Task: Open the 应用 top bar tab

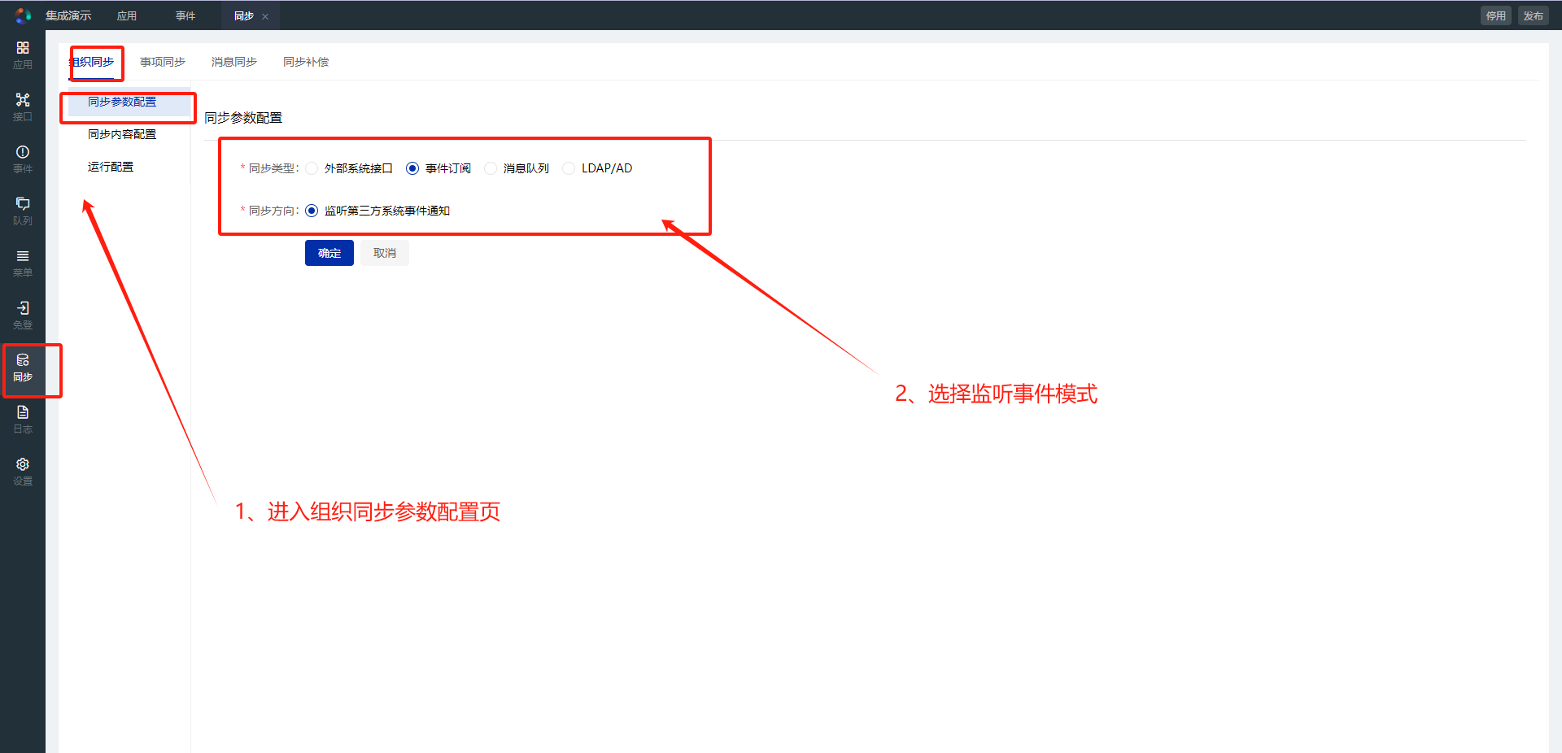Action: [x=127, y=15]
